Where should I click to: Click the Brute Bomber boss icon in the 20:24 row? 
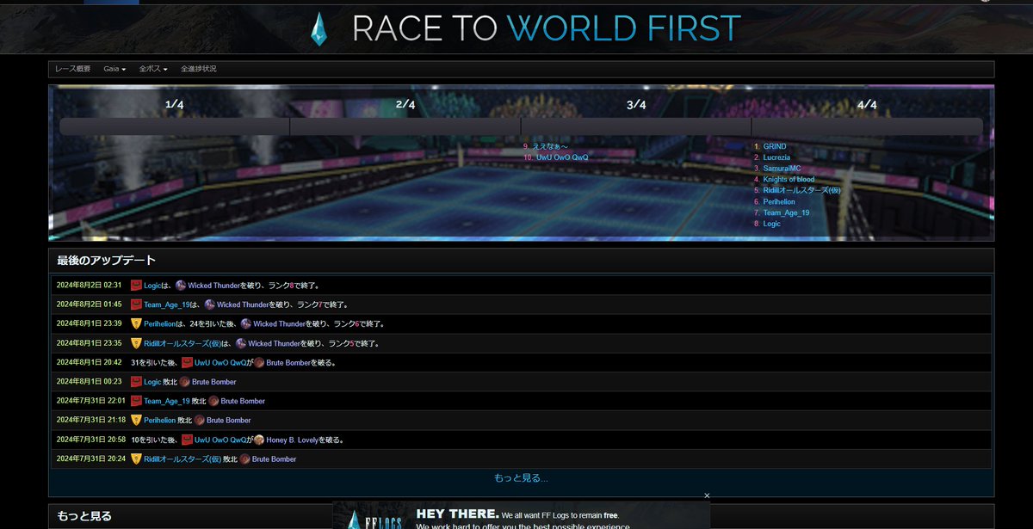[244, 458]
